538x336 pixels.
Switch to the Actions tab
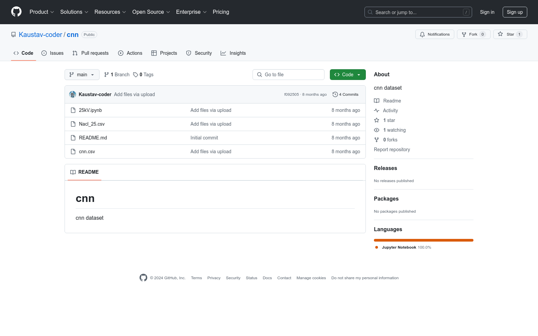(130, 53)
